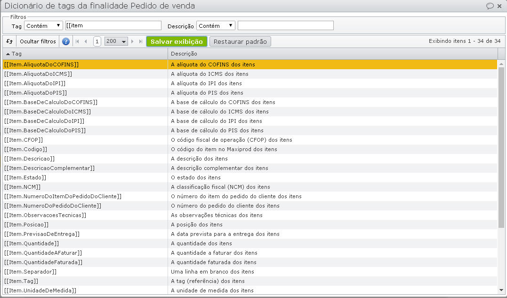
Task: Select row [[Item.UnidadeDeMedida]]
Action: click(250, 290)
